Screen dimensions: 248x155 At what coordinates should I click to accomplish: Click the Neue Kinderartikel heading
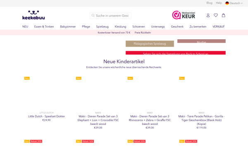124,62
